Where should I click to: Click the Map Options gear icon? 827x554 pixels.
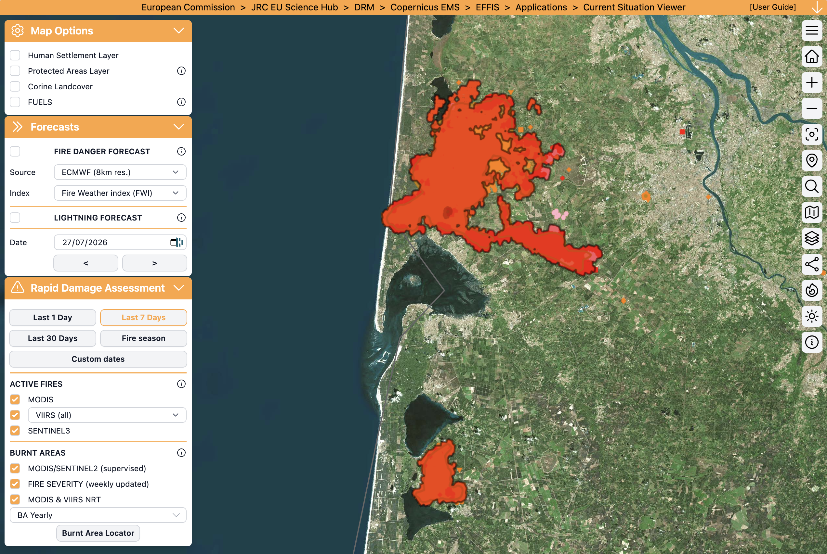coord(17,31)
